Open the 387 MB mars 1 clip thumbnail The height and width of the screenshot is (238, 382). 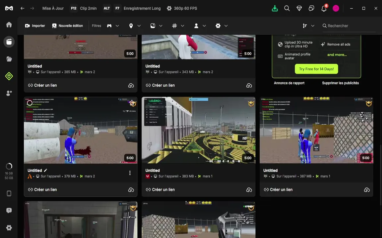click(316, 130)
